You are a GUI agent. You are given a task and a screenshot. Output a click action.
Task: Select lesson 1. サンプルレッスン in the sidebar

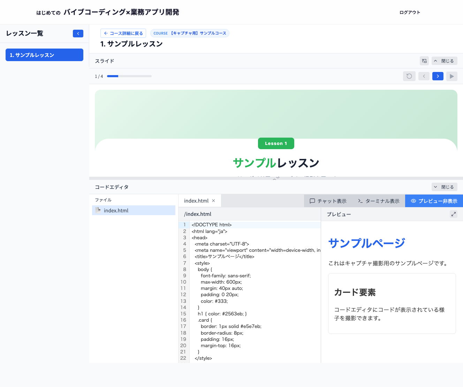pos(44,55)
